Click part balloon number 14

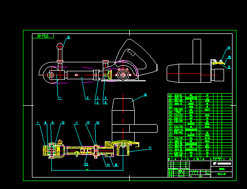pos(108,165)
